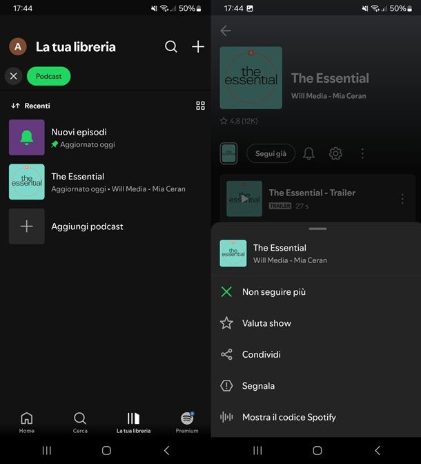
Task: Open Premium tab
Action: click(187, 423)
